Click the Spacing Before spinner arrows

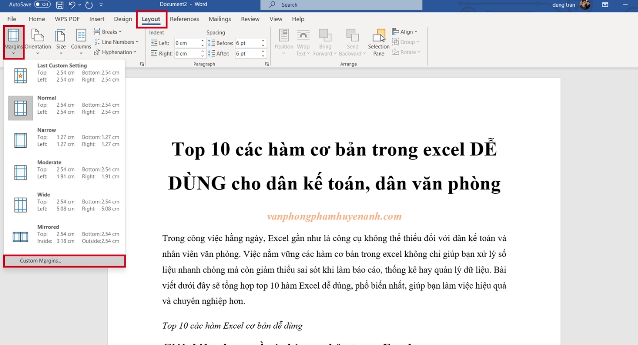click(x=263, y=43)
